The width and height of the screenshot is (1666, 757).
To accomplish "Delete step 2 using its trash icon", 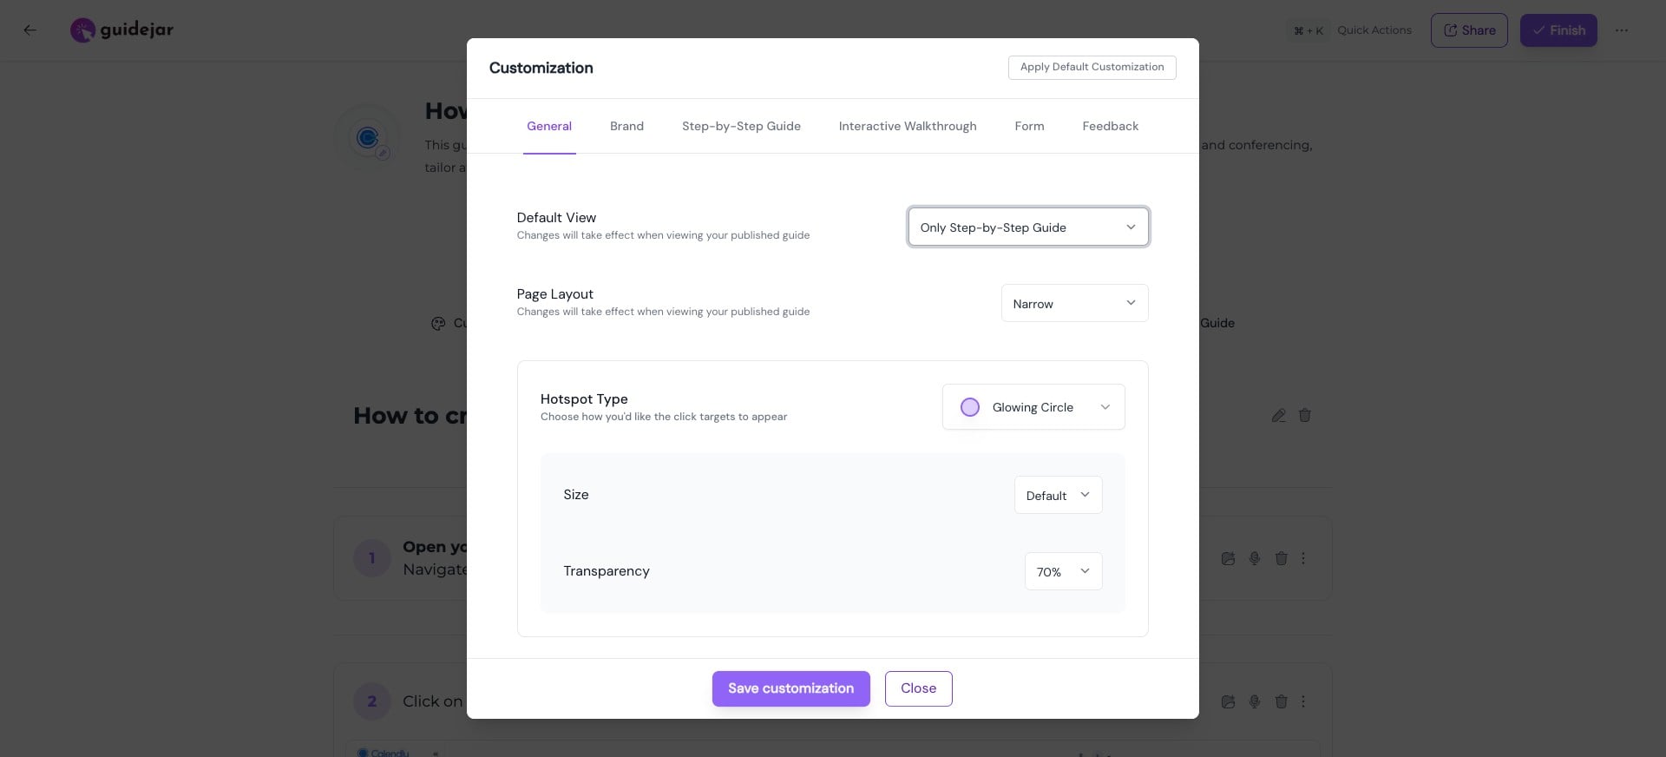I will (x=1282, y=701).
